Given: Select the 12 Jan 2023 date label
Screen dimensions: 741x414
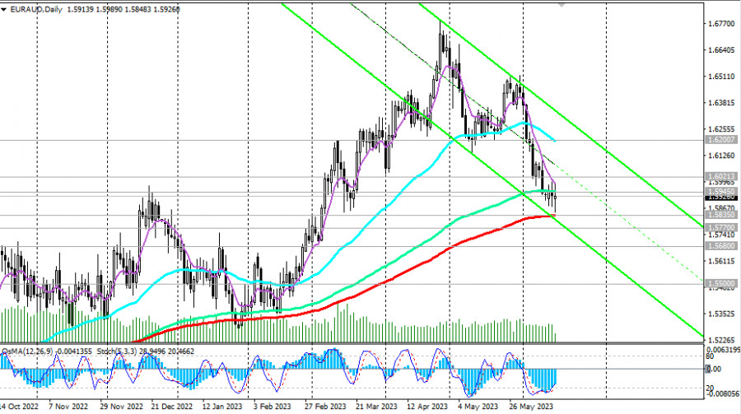Looking at the screenshot, I should 224,407.
